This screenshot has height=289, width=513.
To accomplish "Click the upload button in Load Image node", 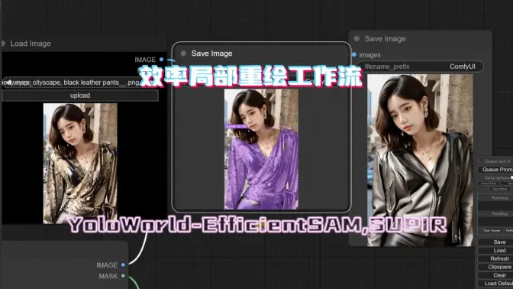I will [x=80, y=96].
